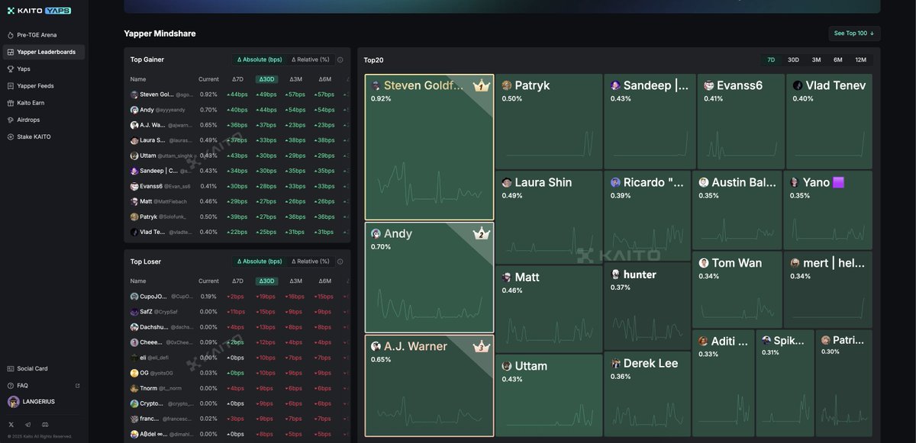Click the Stake KAITO coin icon
Image resolution: width=916 pixels, height=443 pixels.
tap(11, 136)
